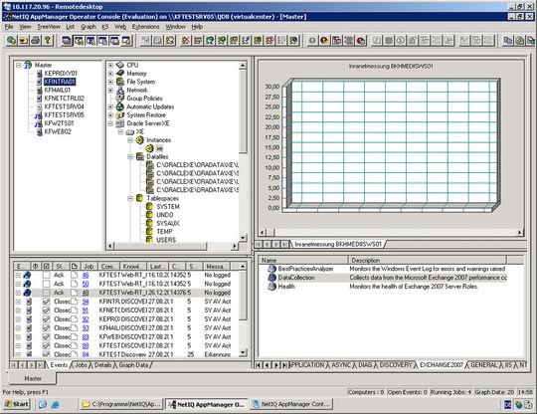This screenshot has width=537, height=414.
Task: Click the Memory resource icon
Action: (x=120, y=74)
